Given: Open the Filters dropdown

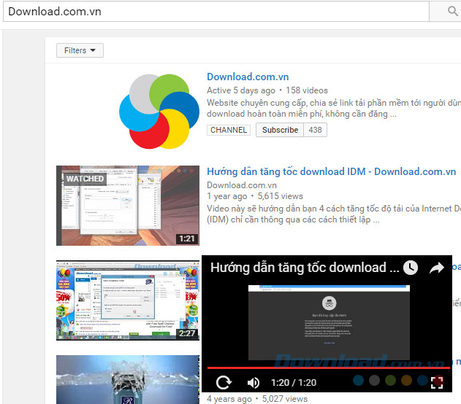Looking at the screenshot, I should tap(80, 50).
